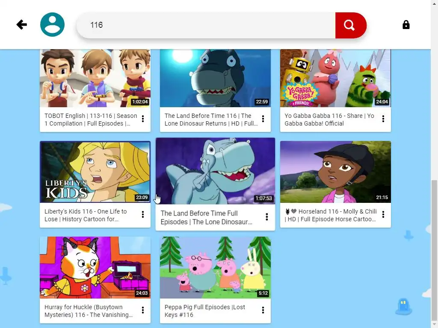Open title Peppa Pig Full Episodes Lost Keys
This screenshot has height=328, width=438.
204,311
